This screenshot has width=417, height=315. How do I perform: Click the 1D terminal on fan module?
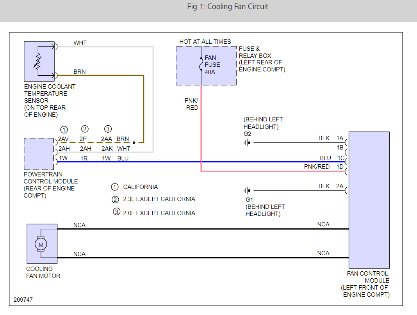(340, 167)
